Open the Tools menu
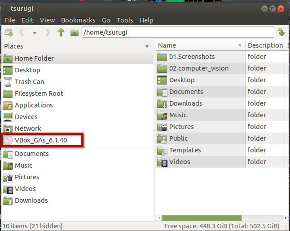 tap(125, 20)
